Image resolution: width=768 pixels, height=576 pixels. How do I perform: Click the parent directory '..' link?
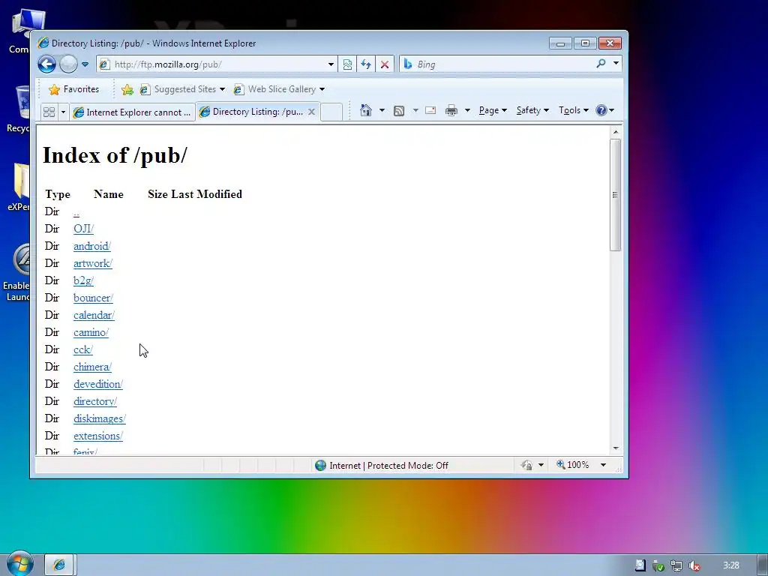pyautogui.click(x=76, y=212)
